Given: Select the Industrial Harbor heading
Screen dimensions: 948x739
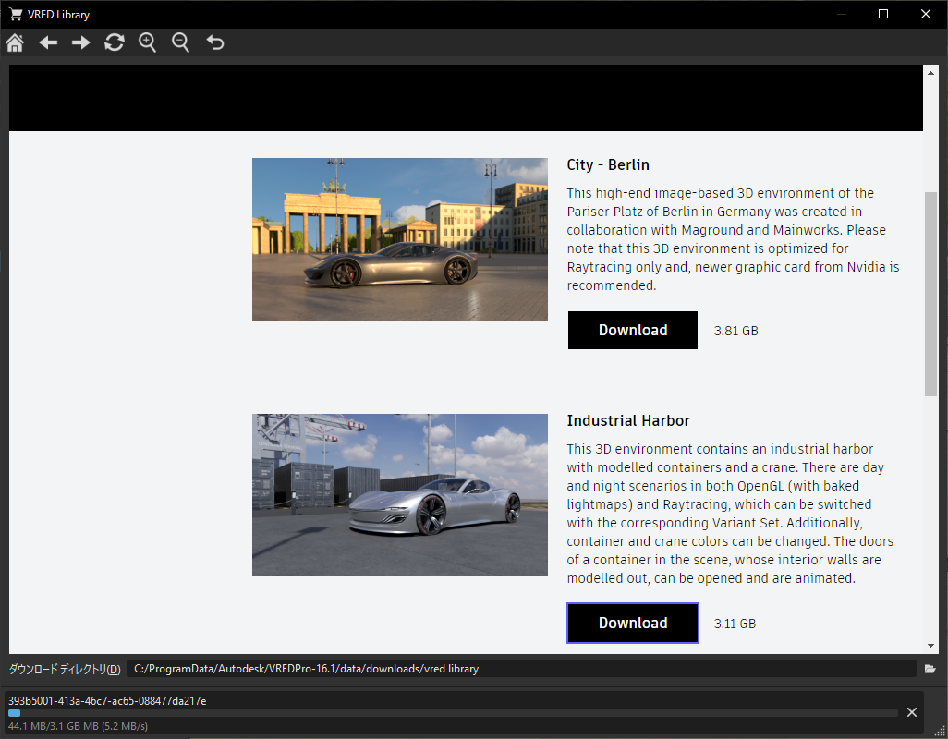Looking at the screenshot, I should [x=628, y=420].
